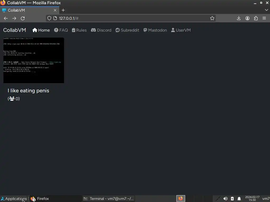Image resolution: width=270 pixels, height=202 pixels.
Task: Open the Subreddit nav link
Action: click(127, 30)
